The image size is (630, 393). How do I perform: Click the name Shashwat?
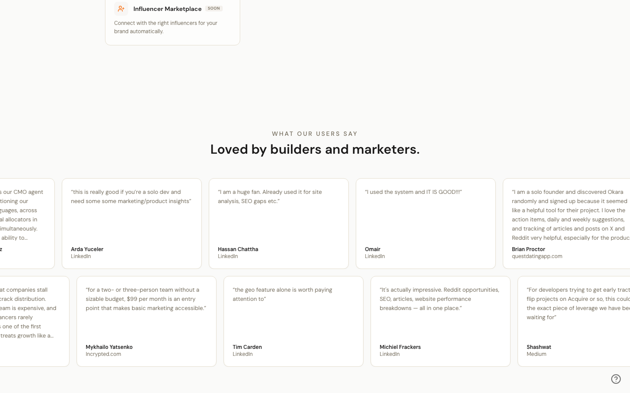coord(539,347)
